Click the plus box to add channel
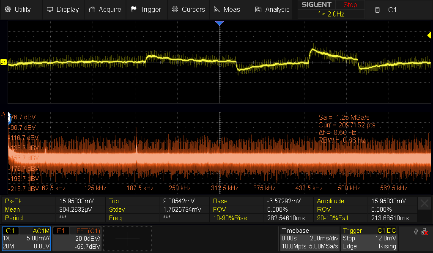The image size is (433, 253). point(127,239)
